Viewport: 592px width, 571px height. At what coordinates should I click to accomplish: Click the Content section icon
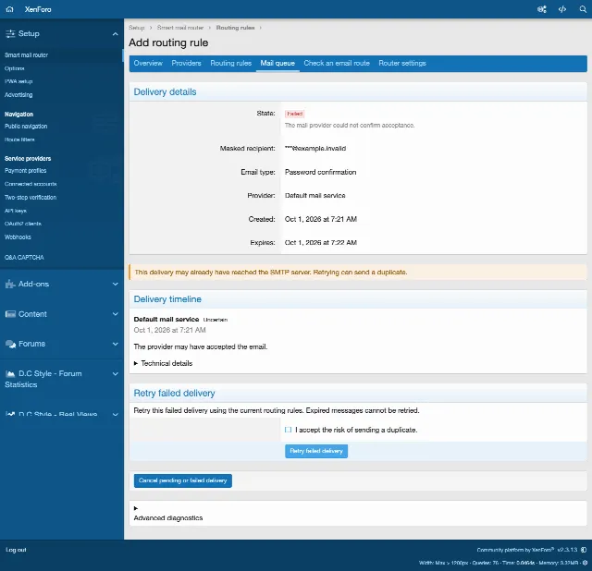point(10,314)
